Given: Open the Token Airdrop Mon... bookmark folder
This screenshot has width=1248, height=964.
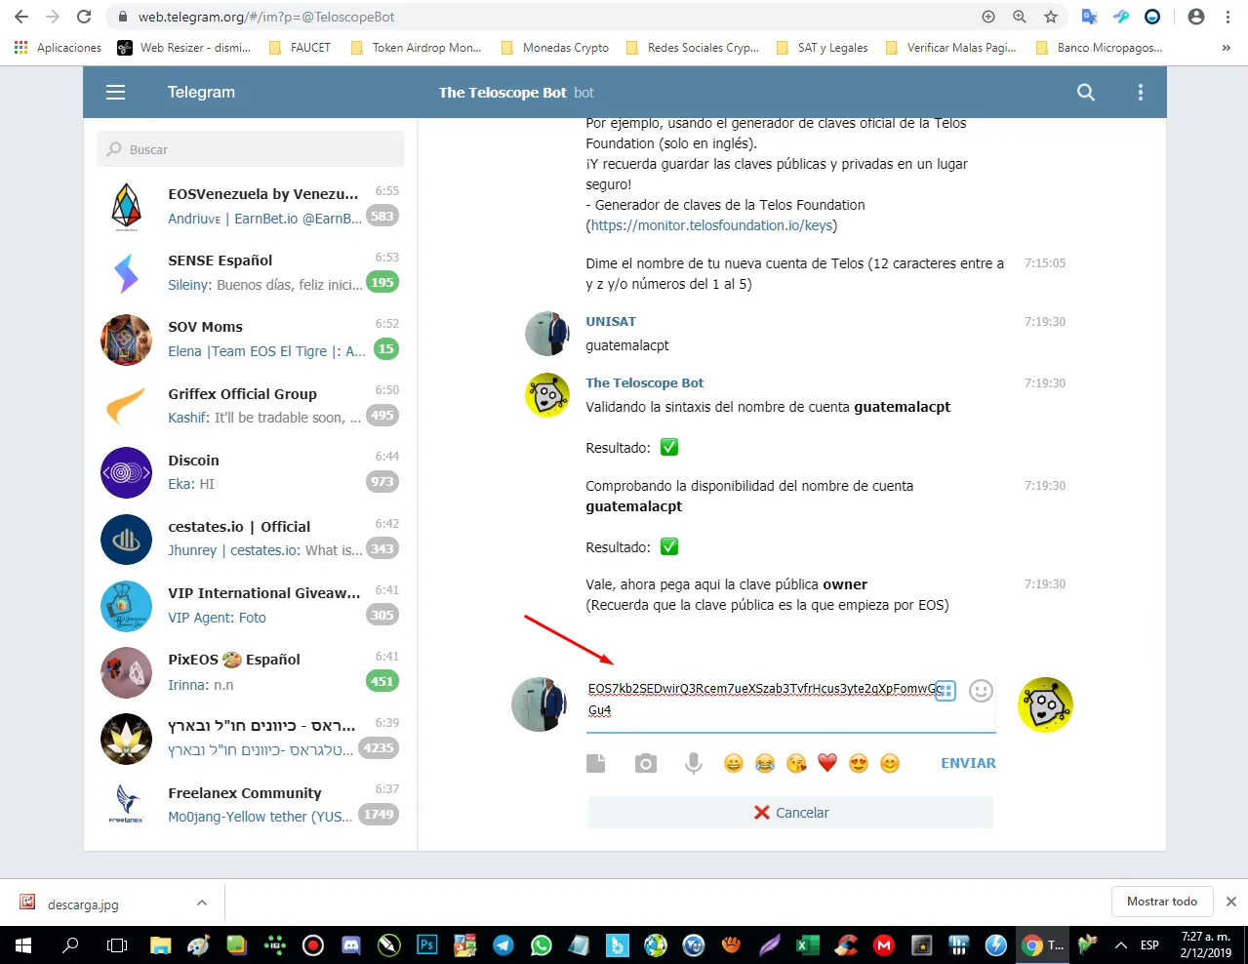Looking at the screenshot, I should [x=416, y=47].
